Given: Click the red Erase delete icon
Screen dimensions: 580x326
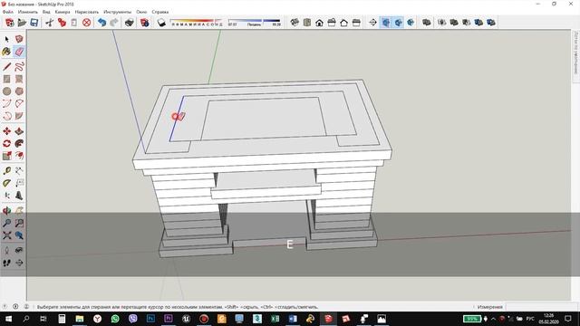Looking at the screenshot, I should [x=87, y=23].
